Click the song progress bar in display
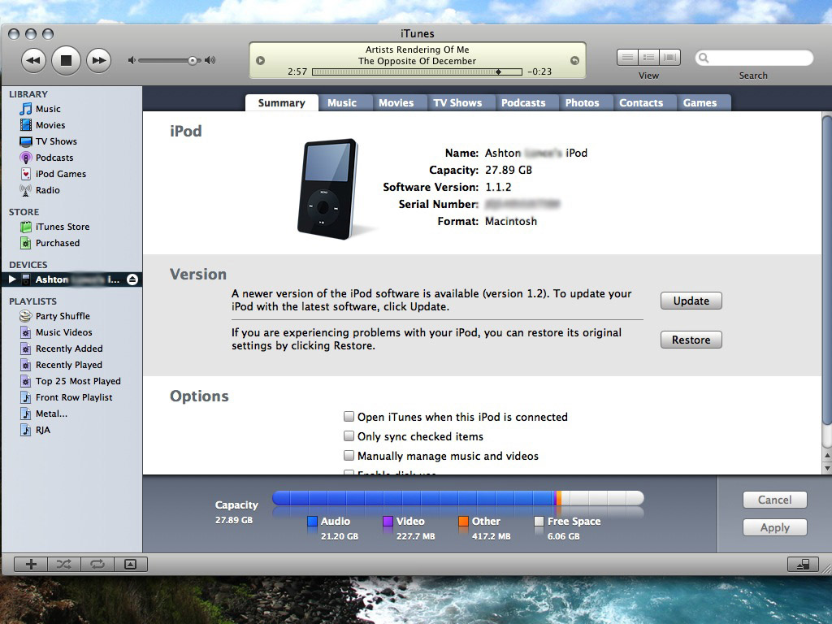832x624 pixels. pos(417,71)
